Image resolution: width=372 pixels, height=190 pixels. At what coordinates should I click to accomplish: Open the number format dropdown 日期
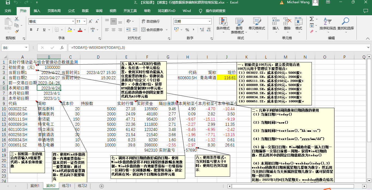[209, 22]
